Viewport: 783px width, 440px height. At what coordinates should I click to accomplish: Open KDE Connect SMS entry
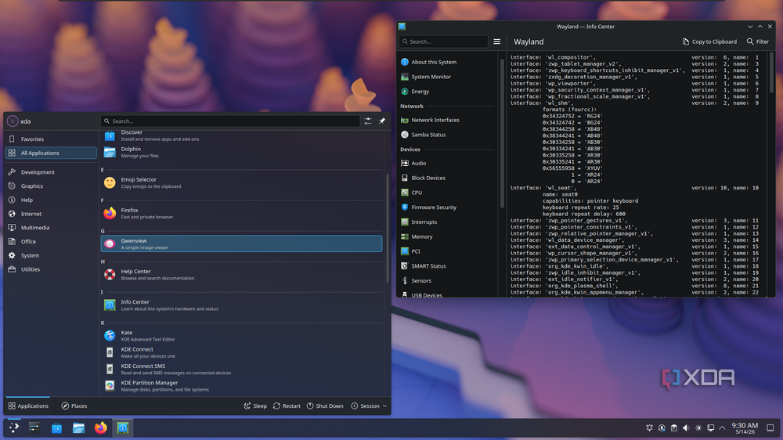click(241, 369)
